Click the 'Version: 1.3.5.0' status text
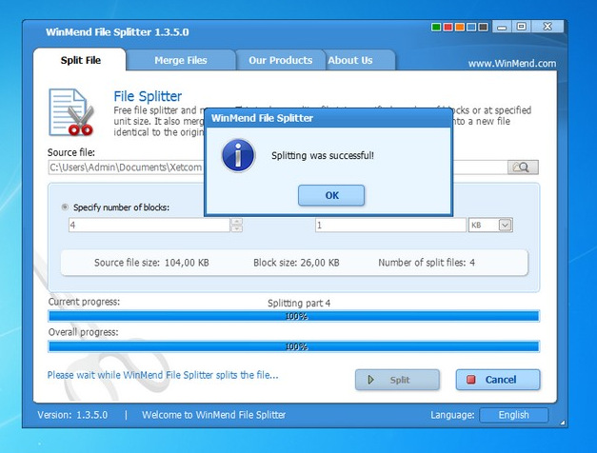 coord(72,415)
